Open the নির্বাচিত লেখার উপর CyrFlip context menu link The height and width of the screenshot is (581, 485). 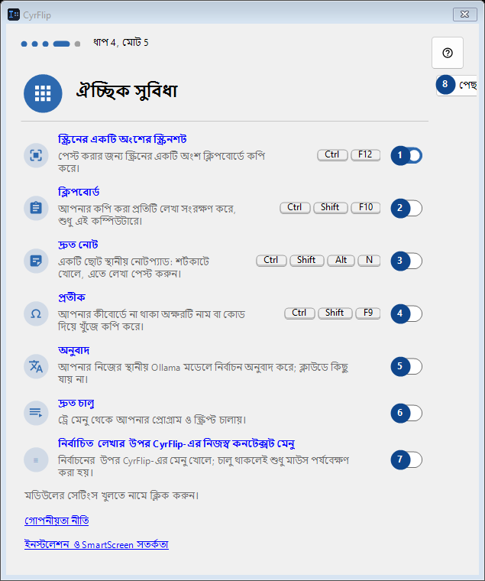(176, 443)
